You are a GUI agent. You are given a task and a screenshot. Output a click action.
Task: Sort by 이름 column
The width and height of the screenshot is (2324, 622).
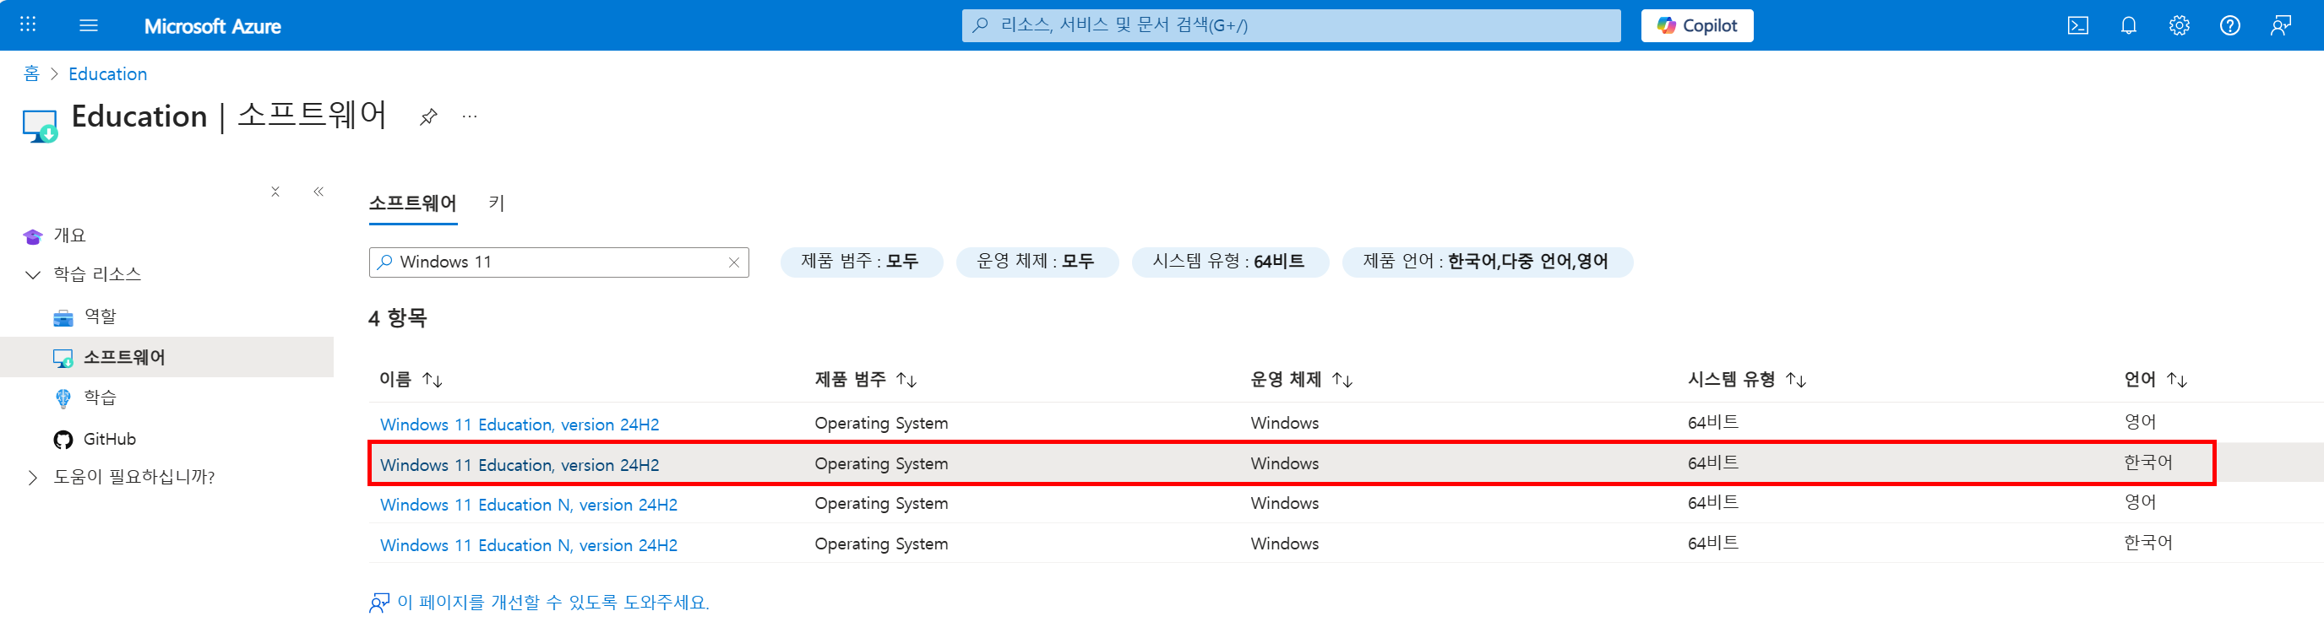click(x=411, y=380)
